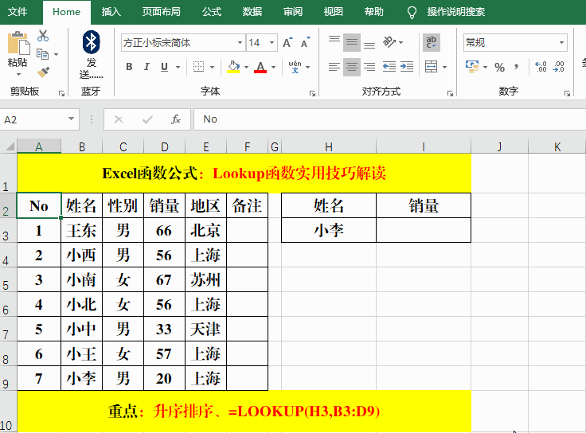Image resolution: width=586 pixels, height=433 pixels.
Task: Click formula bar confirm checkmark button
Action: coord(147,119)
